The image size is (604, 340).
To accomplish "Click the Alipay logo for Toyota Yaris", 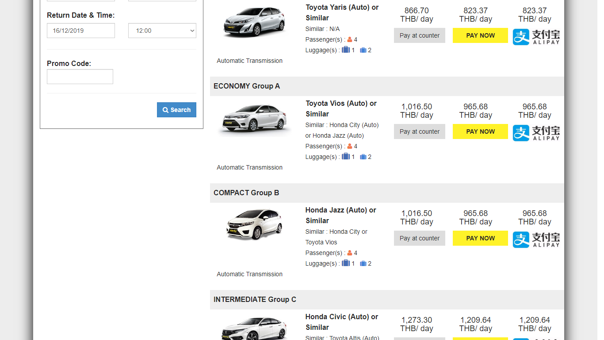I will (536, 37).
